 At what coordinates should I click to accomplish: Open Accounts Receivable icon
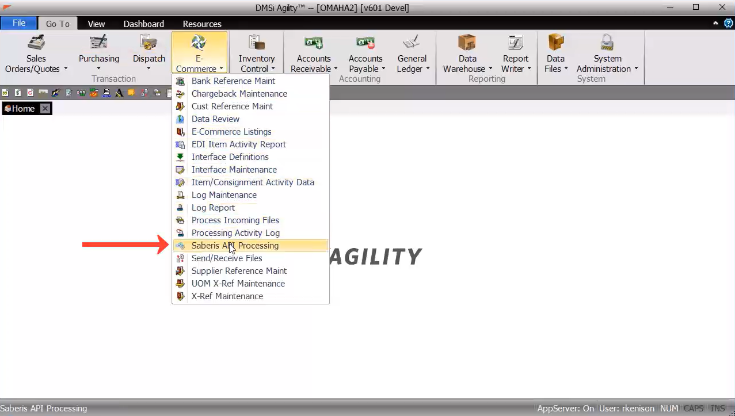coord(314,43)
